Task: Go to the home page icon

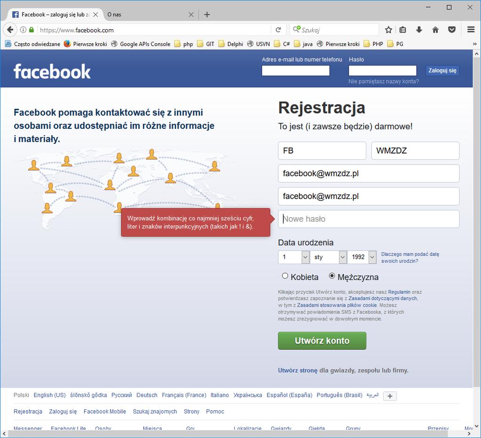Action: (435, 30)
